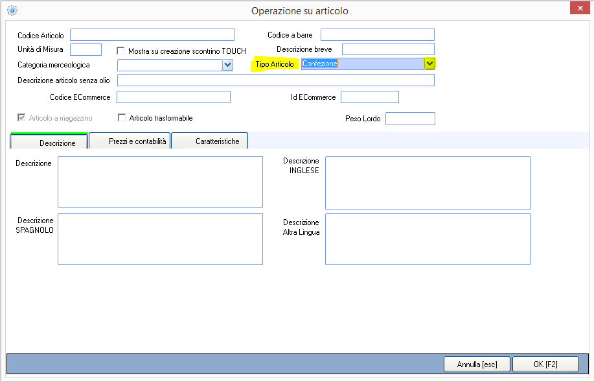Toggle the Articolo a magazzino checkbox
This screenshot has width=594, height=382.
point(21,117)
